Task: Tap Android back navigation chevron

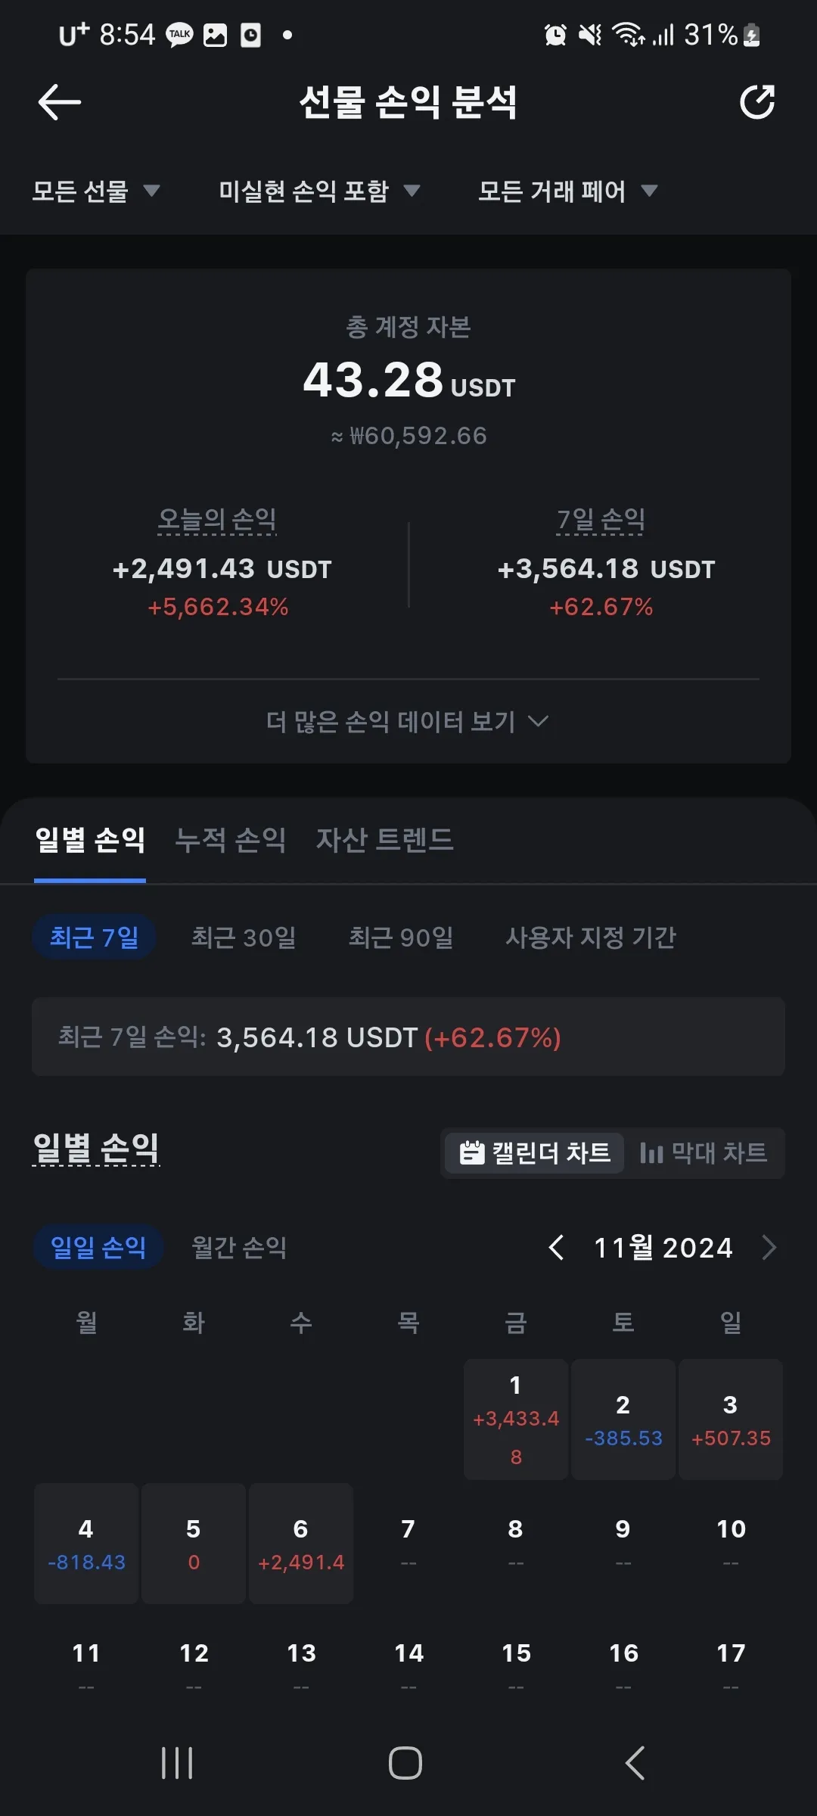Action: 635,1763
